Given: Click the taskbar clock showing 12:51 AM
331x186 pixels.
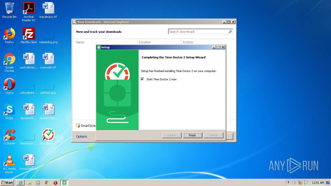Looking at the screenshot, I should 318,183.
